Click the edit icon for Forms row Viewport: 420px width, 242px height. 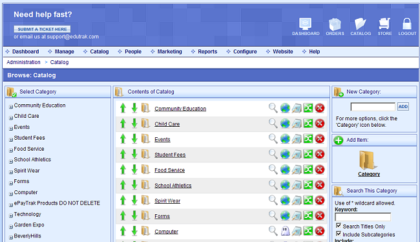tap(297, 215)
